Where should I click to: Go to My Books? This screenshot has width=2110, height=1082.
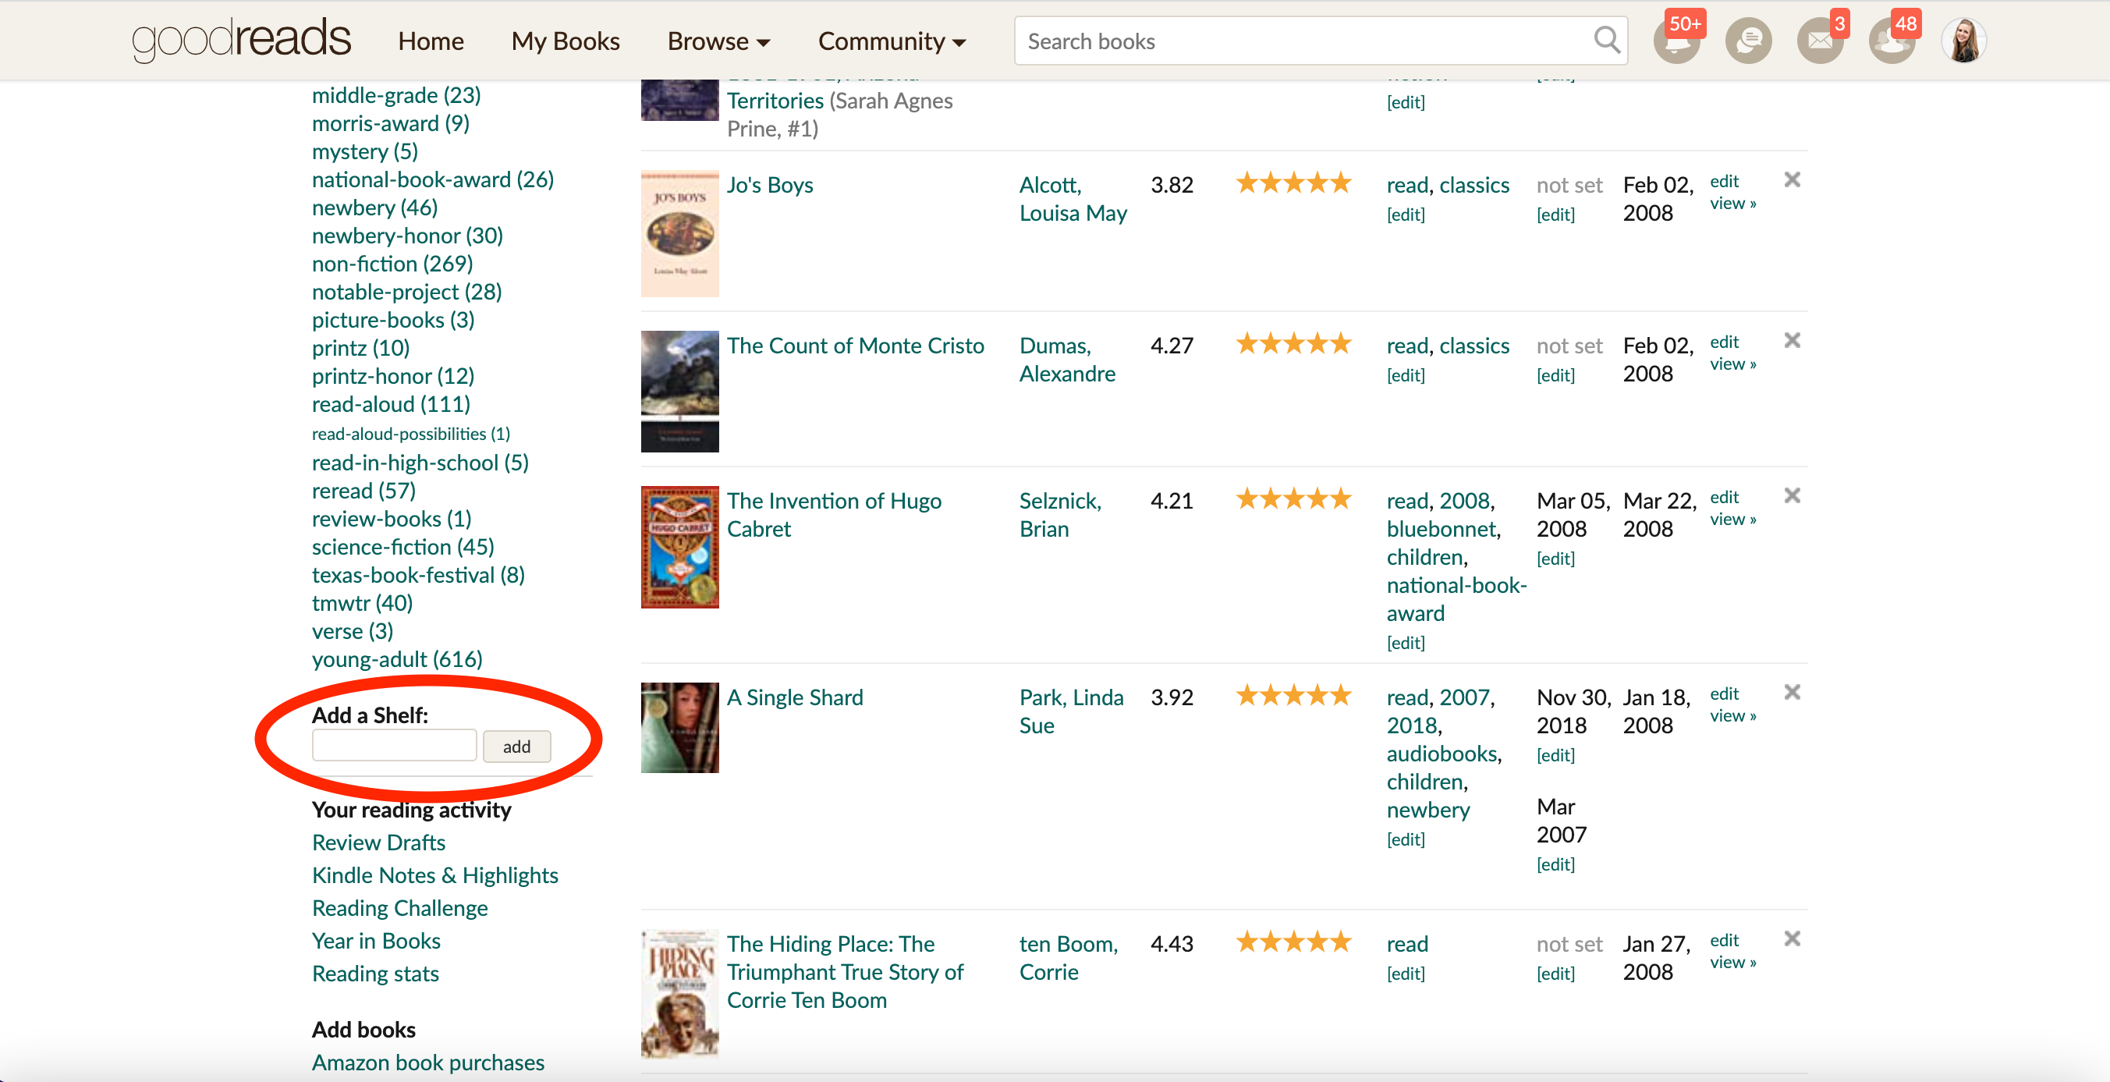[x=566, y=41]
